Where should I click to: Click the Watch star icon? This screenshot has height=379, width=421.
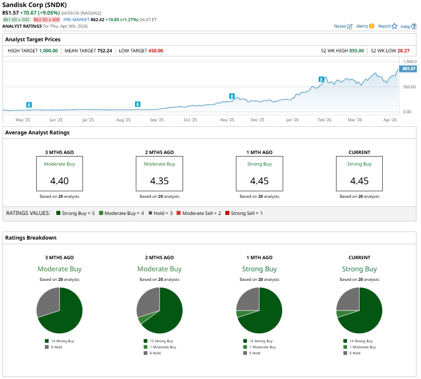(x=395, y=26)
